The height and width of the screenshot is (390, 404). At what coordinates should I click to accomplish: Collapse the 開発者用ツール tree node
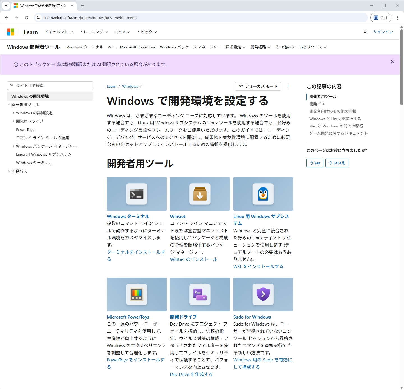9,105
